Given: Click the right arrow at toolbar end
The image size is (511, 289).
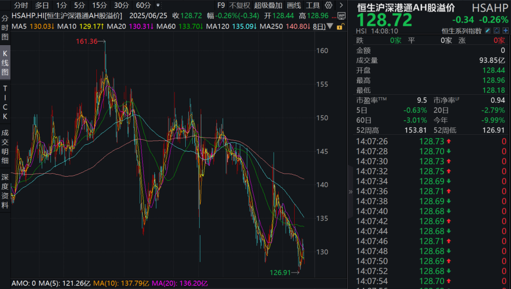Looking at the screenshot, I should point(342,5).
